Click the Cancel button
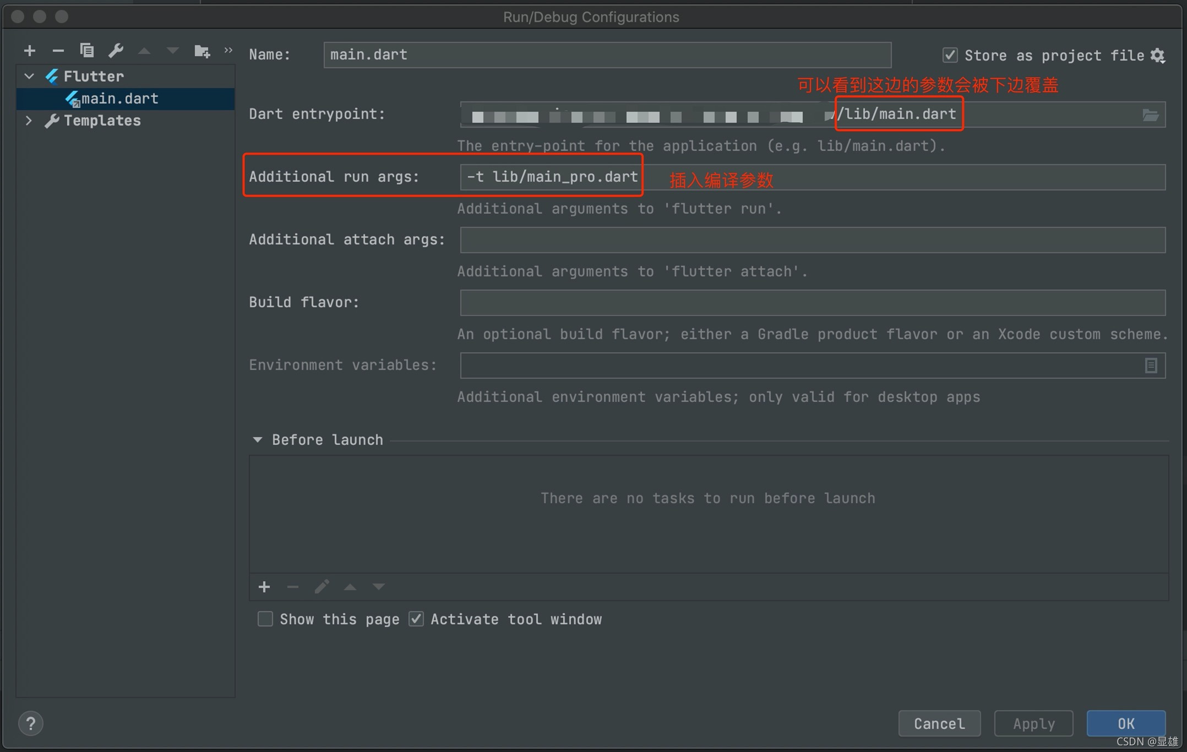This screenshot has height=752, width=1187. [x=939, y=723]
